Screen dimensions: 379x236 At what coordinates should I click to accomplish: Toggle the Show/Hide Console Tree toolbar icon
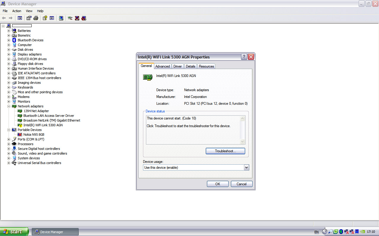[20, 18]
